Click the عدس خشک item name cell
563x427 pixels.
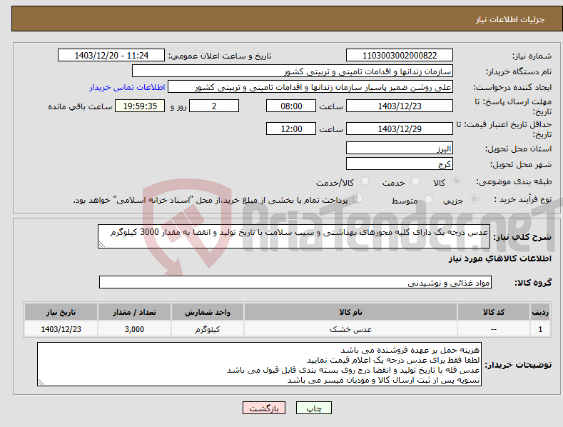click(x=351, y=329)
